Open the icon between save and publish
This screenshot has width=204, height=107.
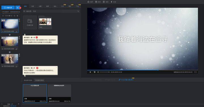coord(104,2)
